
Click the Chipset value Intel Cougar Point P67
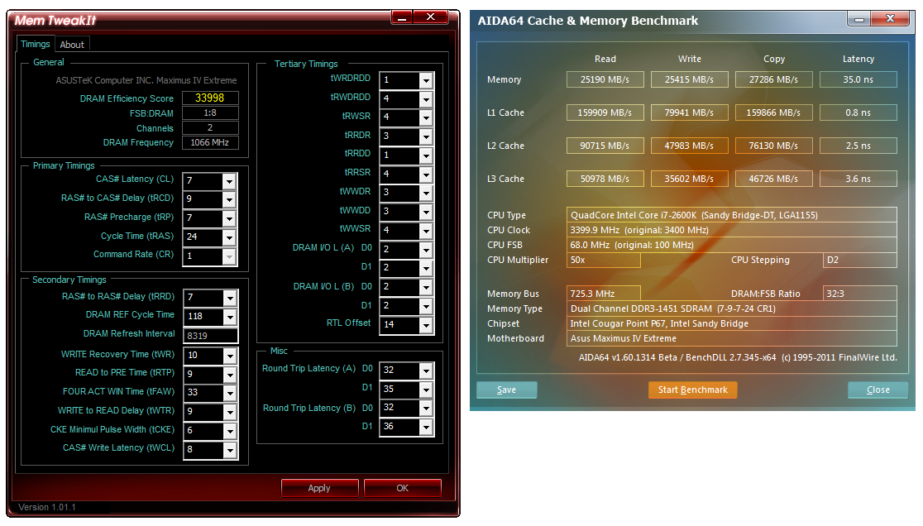[x=732, y=323]
